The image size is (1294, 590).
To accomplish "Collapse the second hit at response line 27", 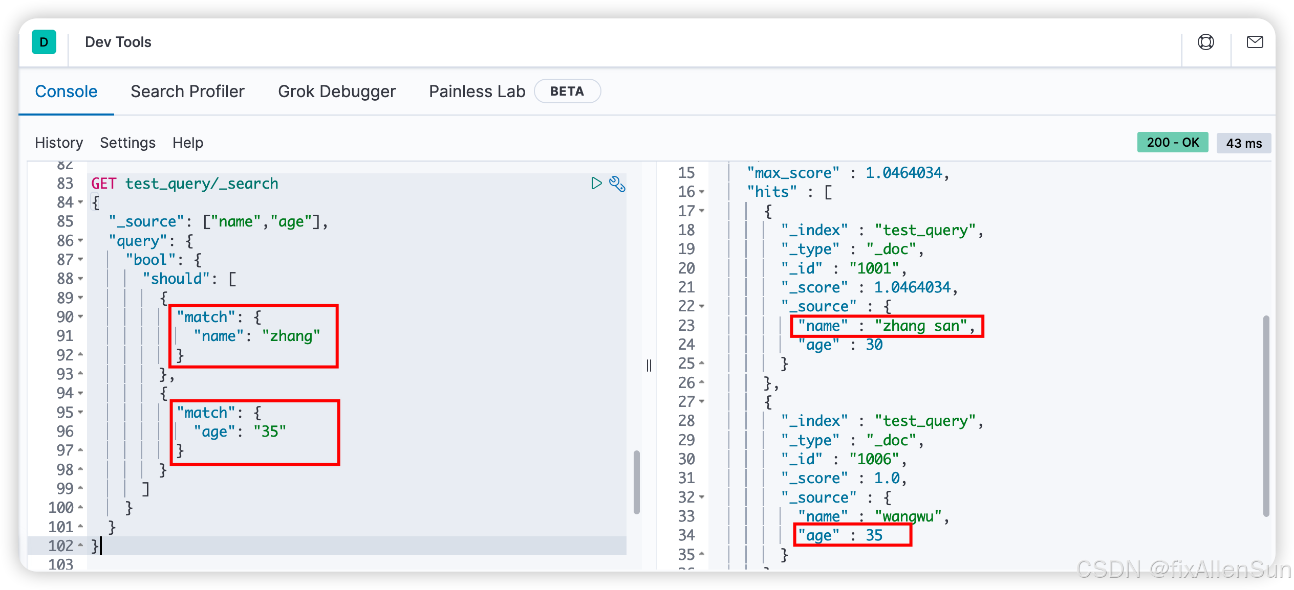I will tap(702, 402).
